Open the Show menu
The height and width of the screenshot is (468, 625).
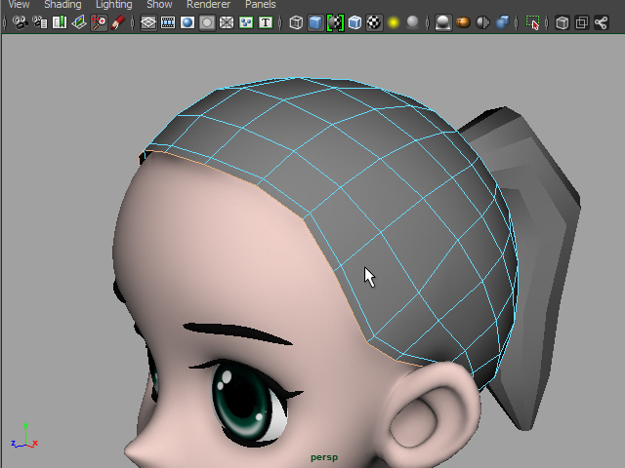click(159, 4)
